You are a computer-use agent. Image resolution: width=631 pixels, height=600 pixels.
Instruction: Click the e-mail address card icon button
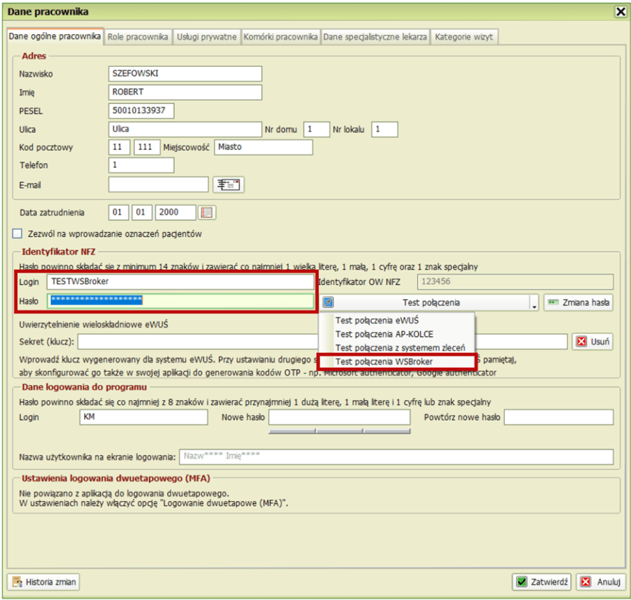pyautogui.click(x=228, y=185)
